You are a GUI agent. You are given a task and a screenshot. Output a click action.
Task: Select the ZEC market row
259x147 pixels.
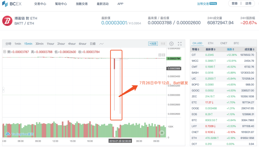click(x=223, y=97)
